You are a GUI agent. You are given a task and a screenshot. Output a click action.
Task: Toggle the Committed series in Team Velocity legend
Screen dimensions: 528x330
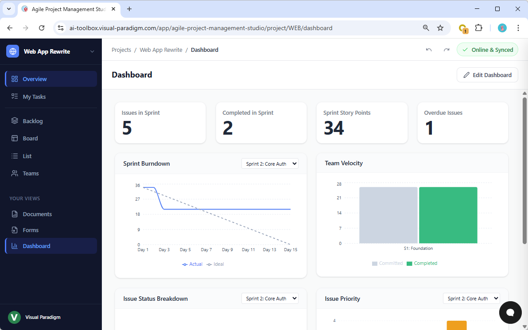click(388, 263)
